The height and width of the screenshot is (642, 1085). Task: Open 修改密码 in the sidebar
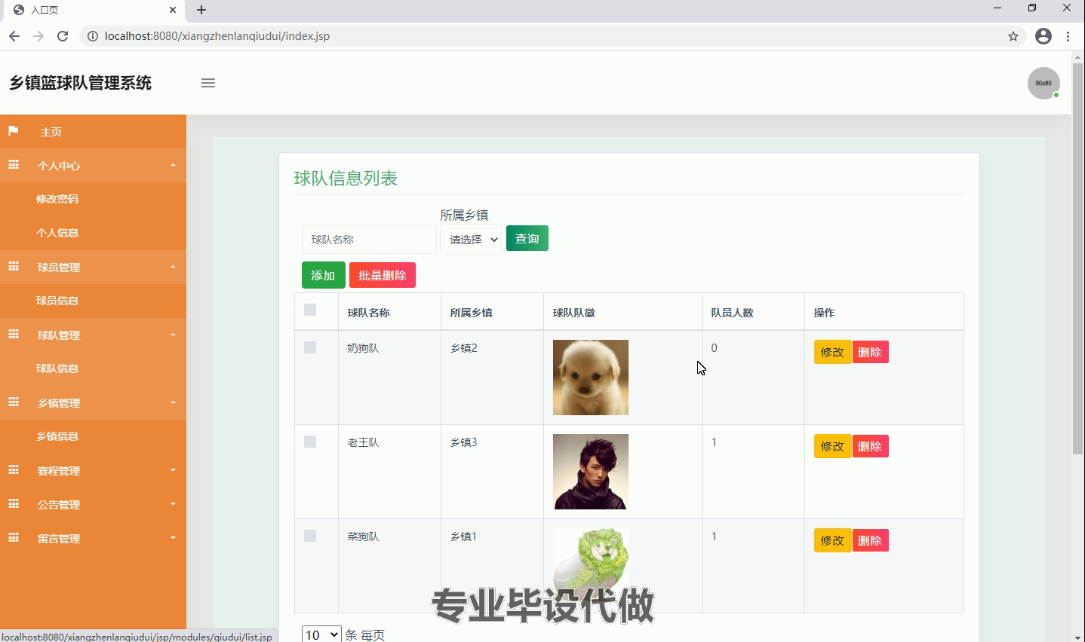click(x=57, y=199)
